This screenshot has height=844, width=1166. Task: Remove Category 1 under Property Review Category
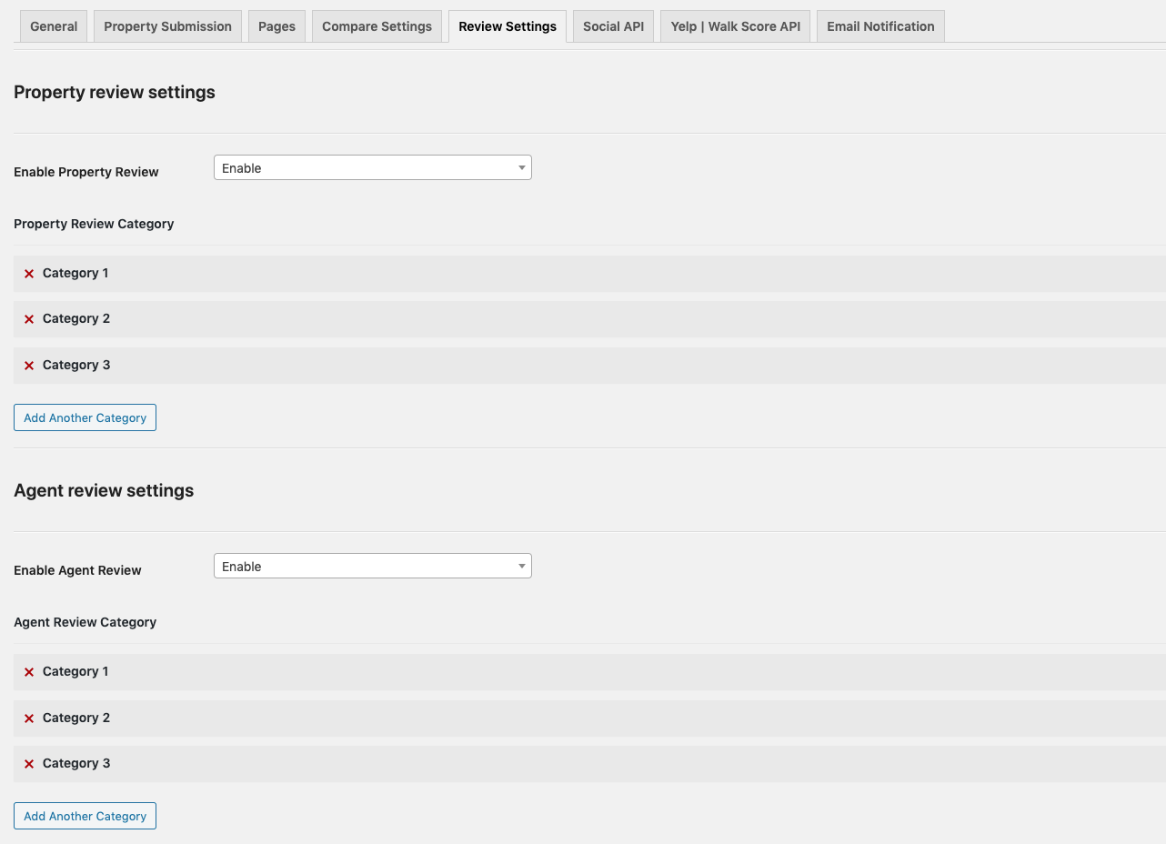click(x=29, y=274)
